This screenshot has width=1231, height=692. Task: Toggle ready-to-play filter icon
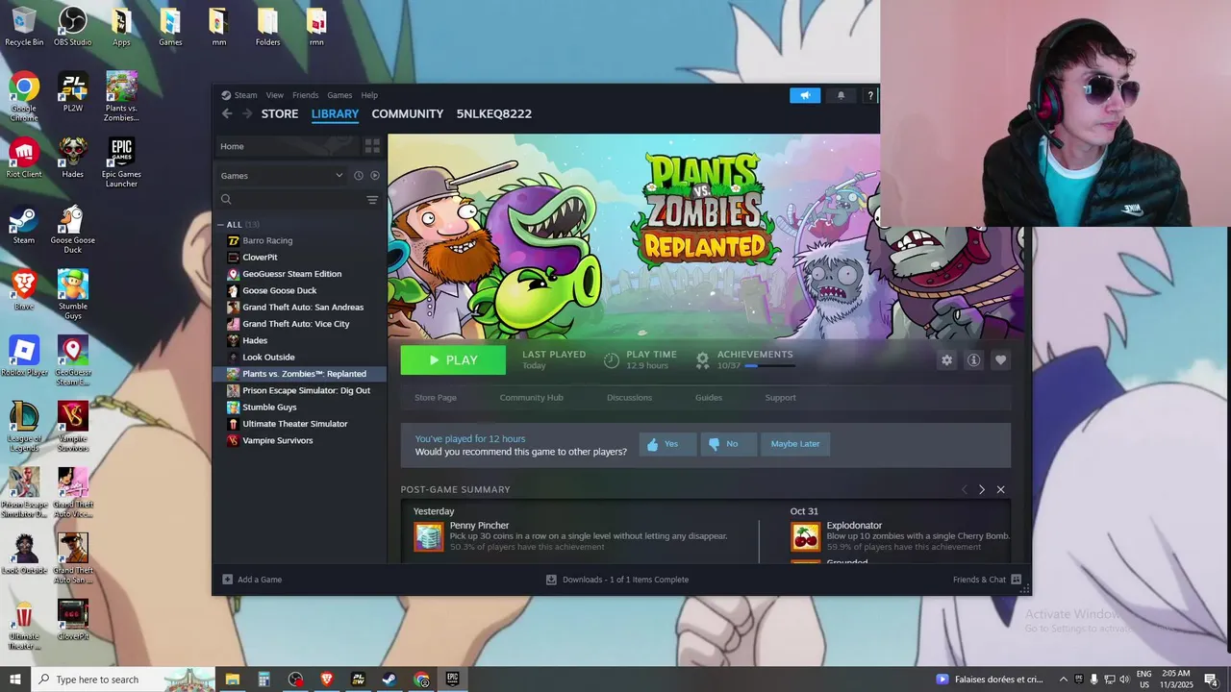375,176
